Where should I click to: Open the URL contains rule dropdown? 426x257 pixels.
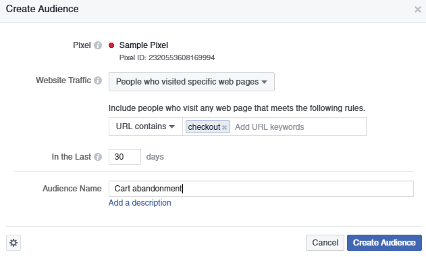(146, 126)
